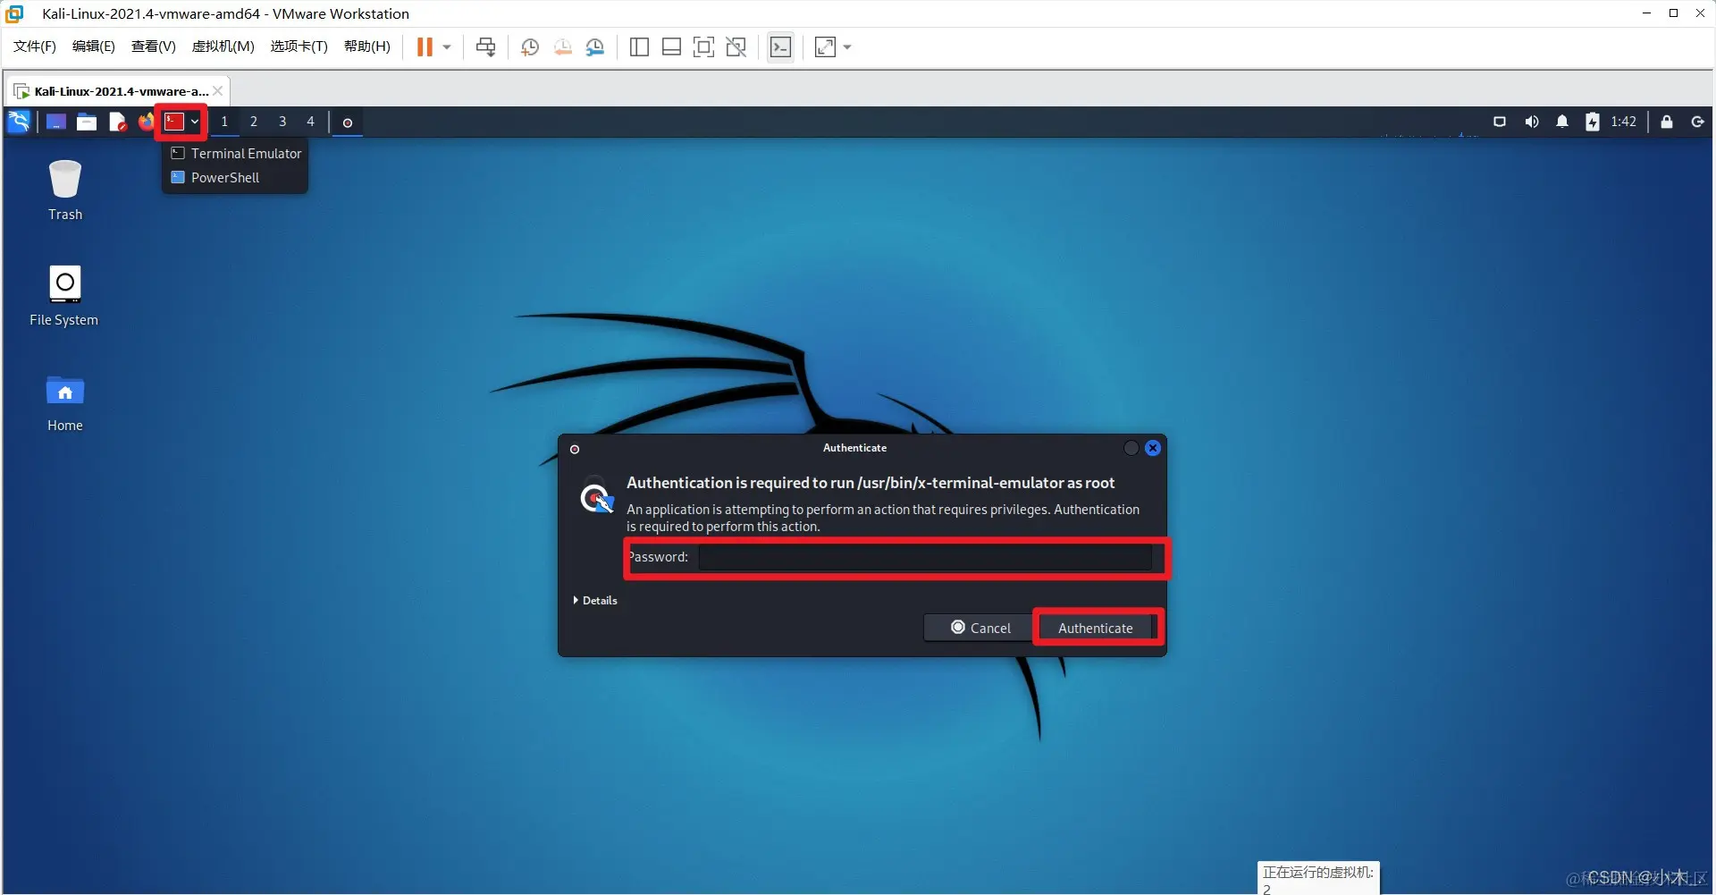The width and height of the screenshot is (1716, 895).
Task: Select Terminal Emulator from the dropdown
Action: (236, 154)
